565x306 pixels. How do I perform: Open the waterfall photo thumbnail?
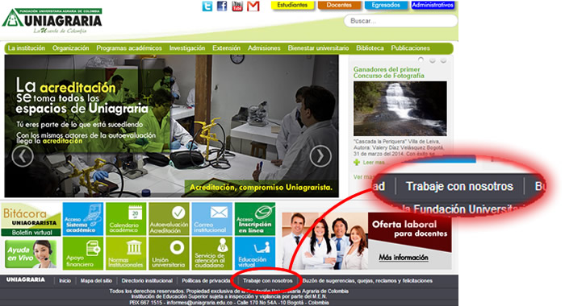pyautogui.click(x=400, y=109)
